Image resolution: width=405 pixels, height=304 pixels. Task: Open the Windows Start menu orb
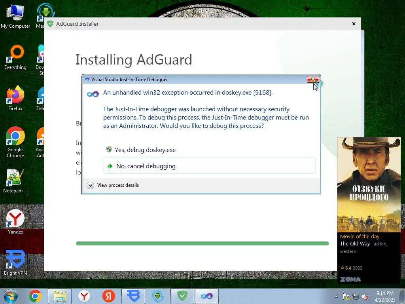coord(10,296)
